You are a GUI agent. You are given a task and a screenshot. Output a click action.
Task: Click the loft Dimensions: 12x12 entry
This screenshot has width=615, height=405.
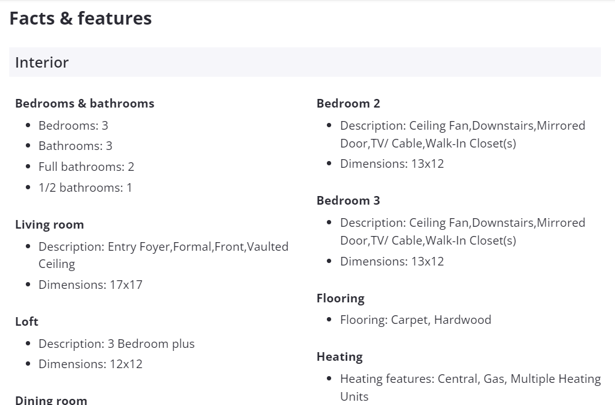point(90,364)
